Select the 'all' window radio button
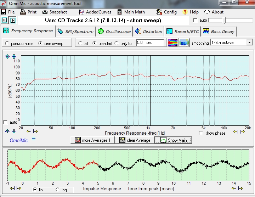The image size is (255, 197). tap(80, 43)
